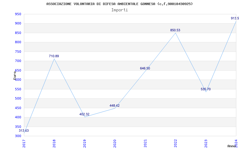The width and height of the screenshot is (239, 149).
Task: Click the association name chart title
Action: click(119, 4)
